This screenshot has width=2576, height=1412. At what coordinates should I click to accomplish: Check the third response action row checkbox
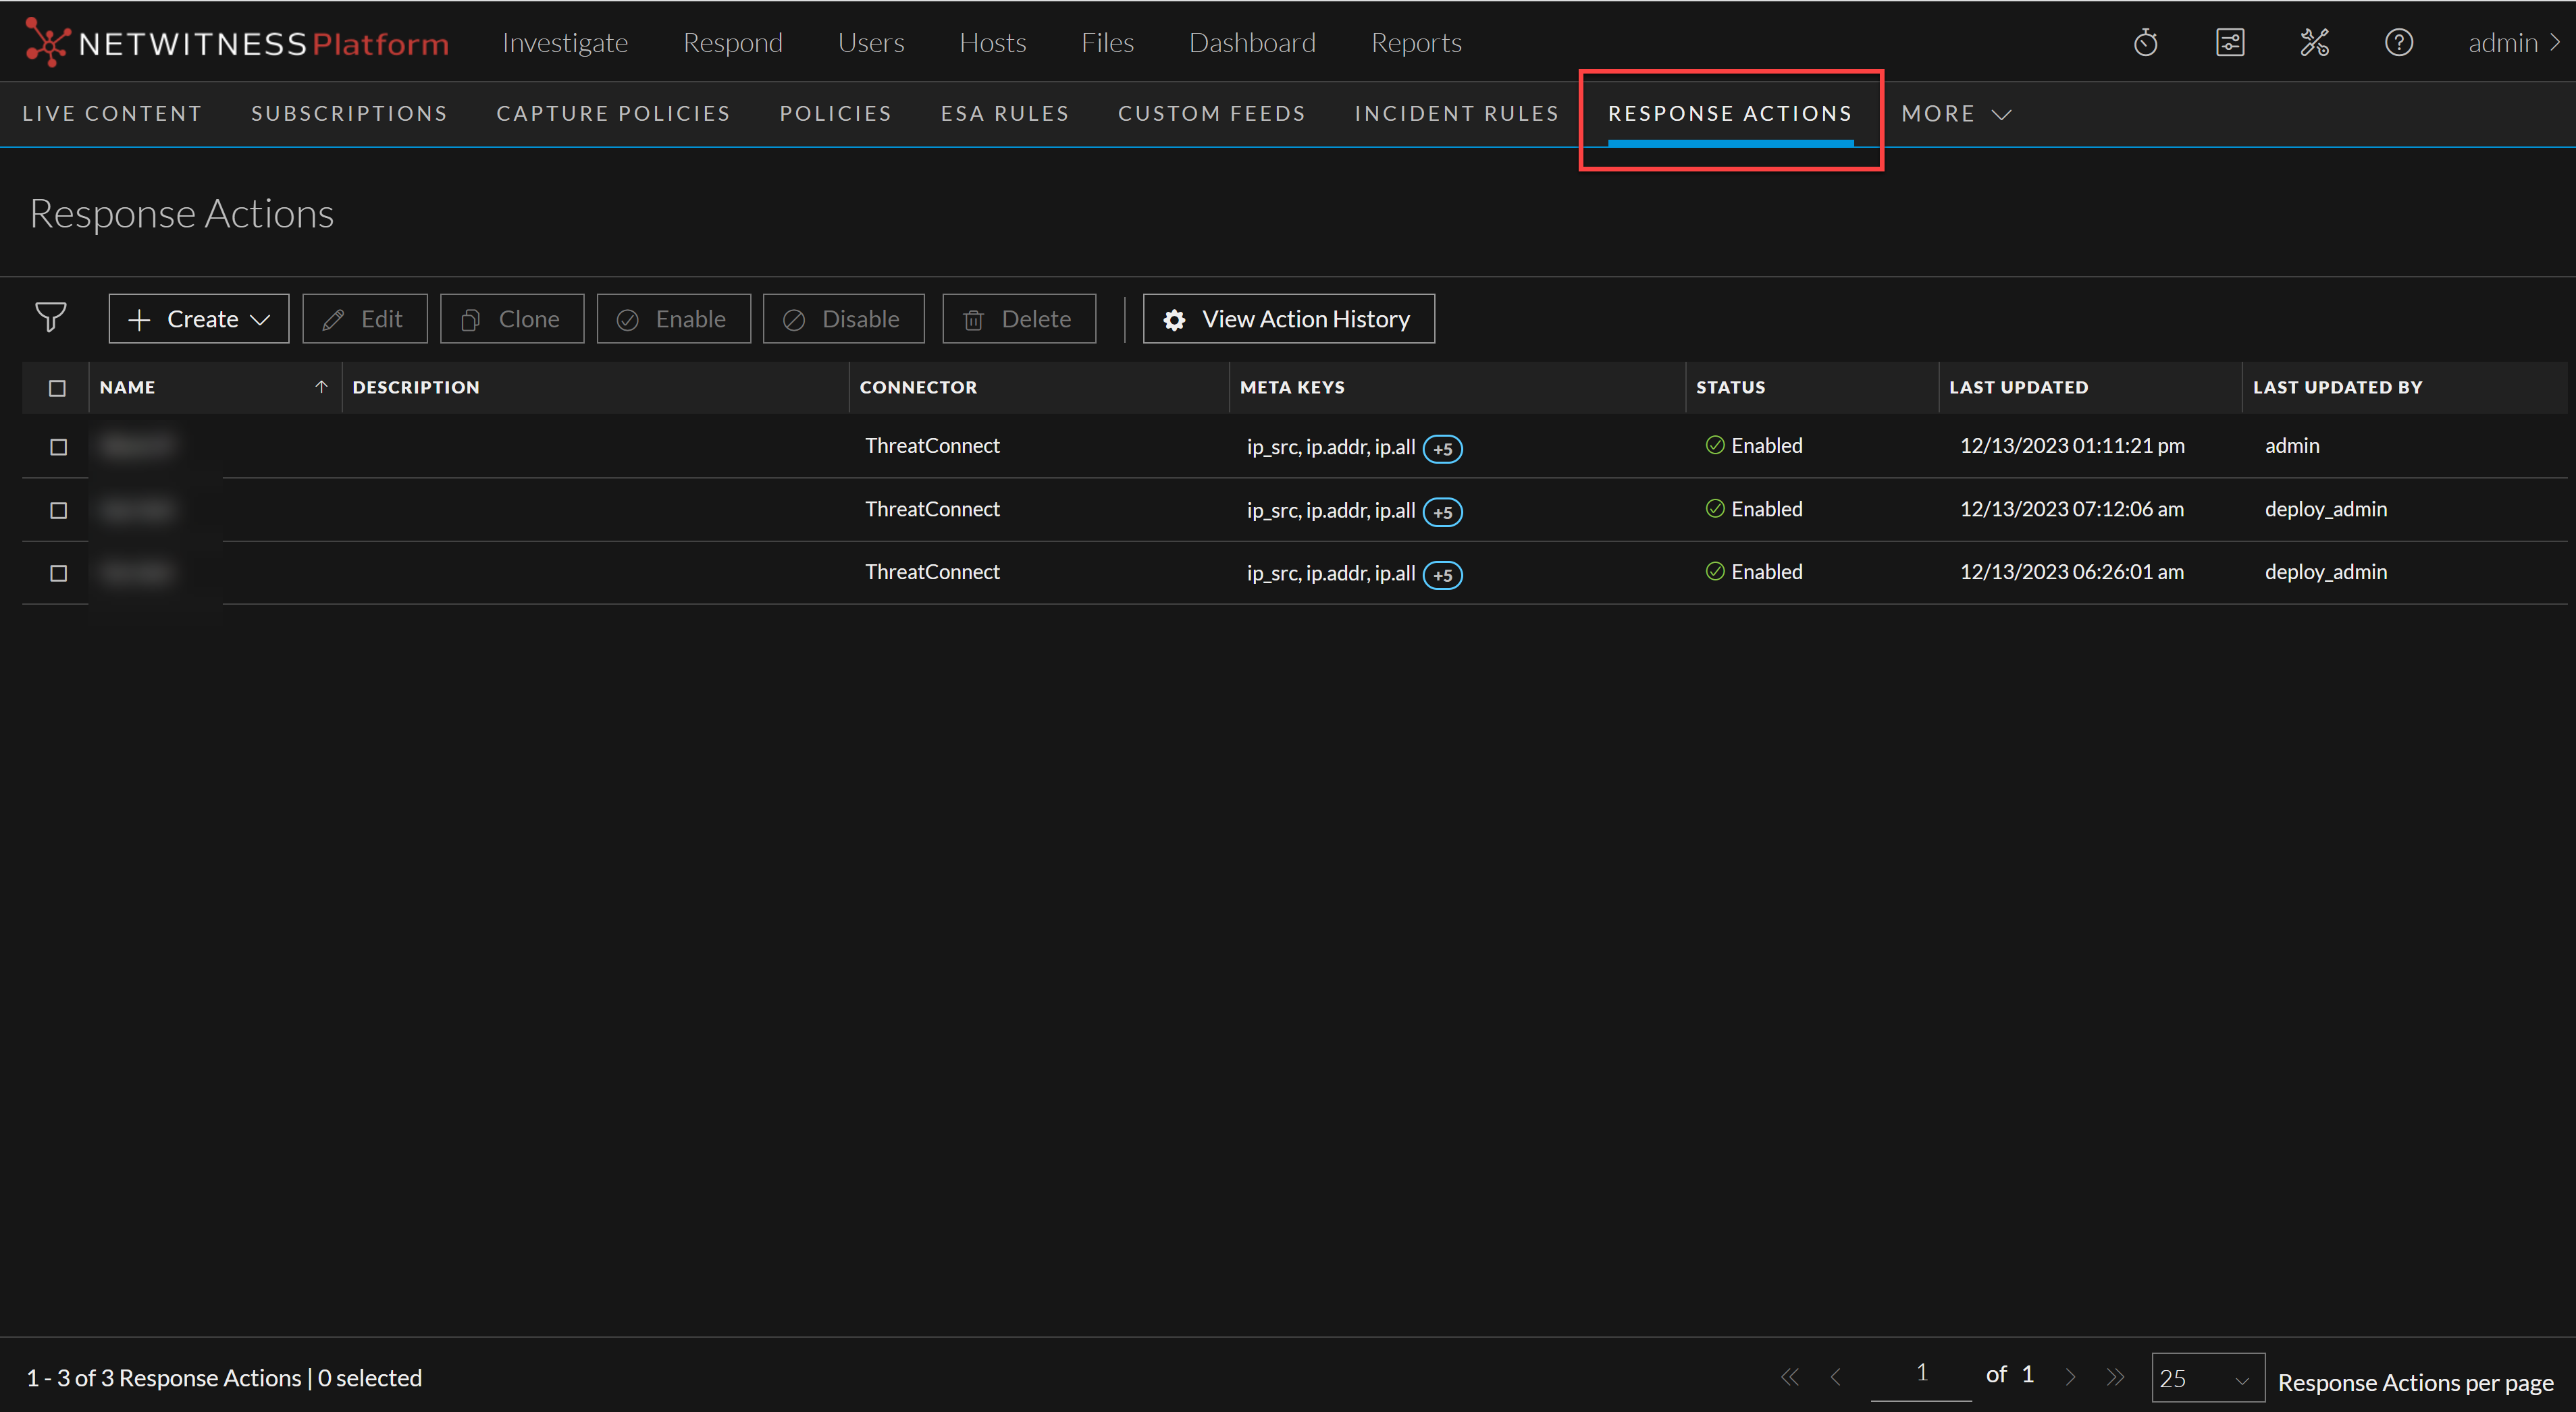[x=58, y=572]
